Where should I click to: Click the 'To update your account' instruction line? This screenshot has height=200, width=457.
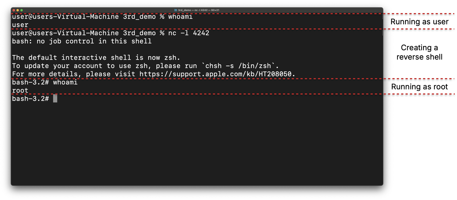click(x=145, y=66)
